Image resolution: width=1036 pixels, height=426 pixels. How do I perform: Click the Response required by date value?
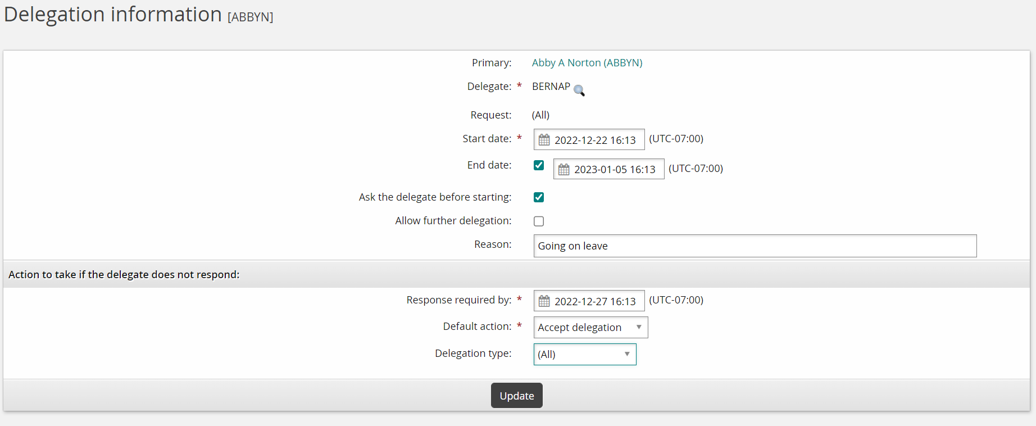595,302
